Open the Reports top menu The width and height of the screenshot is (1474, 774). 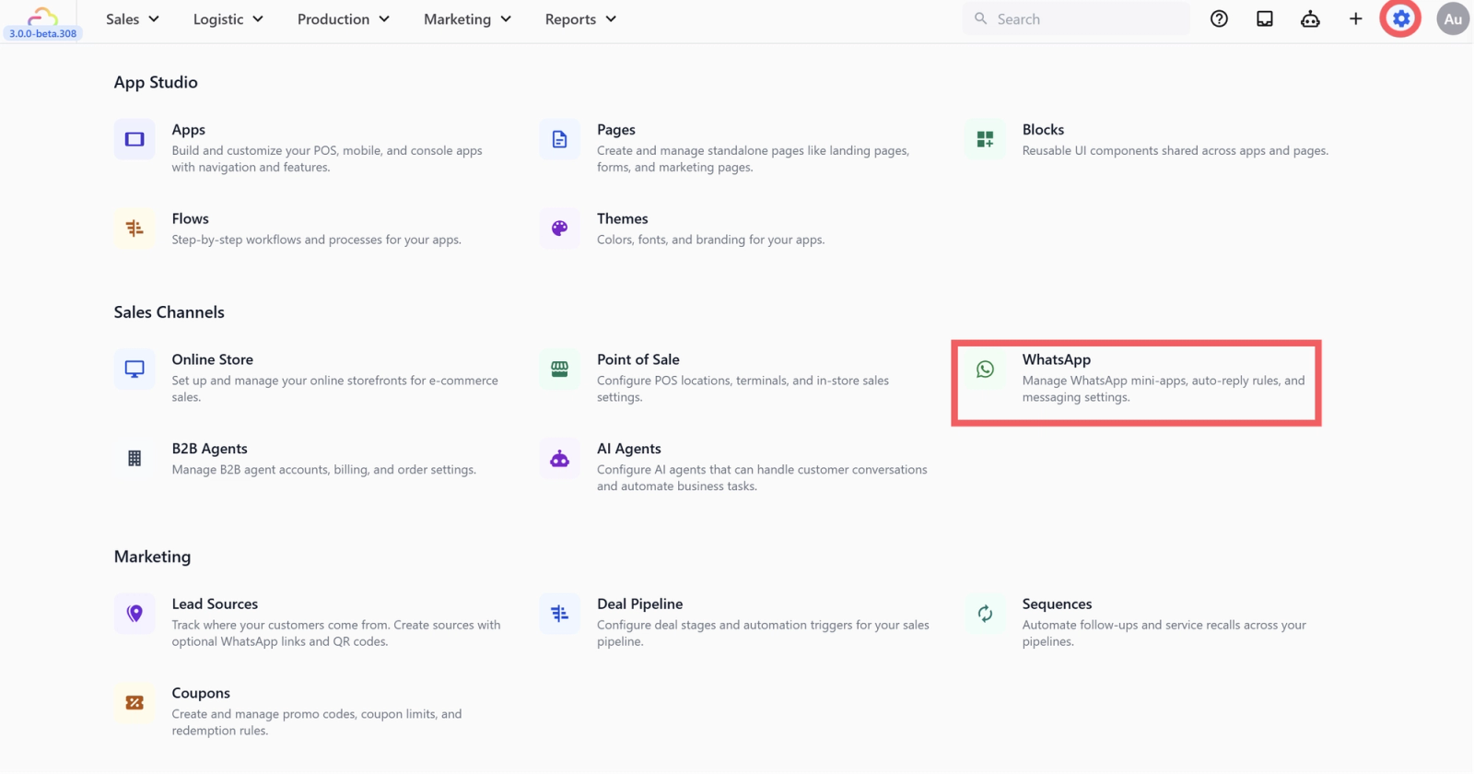(580, 18)
